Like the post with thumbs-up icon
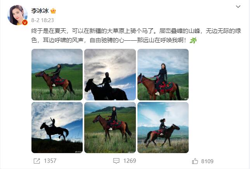This screenshot has height=169, width=250. pos(195,161)
